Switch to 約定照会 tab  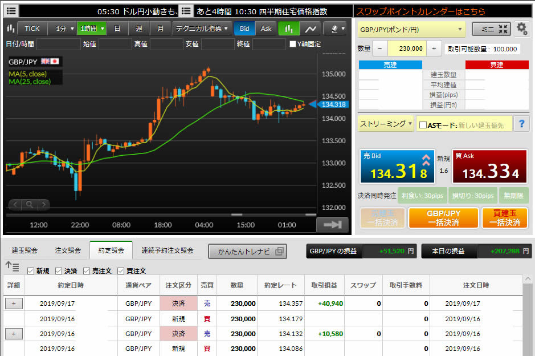click(x=111, y=250)
